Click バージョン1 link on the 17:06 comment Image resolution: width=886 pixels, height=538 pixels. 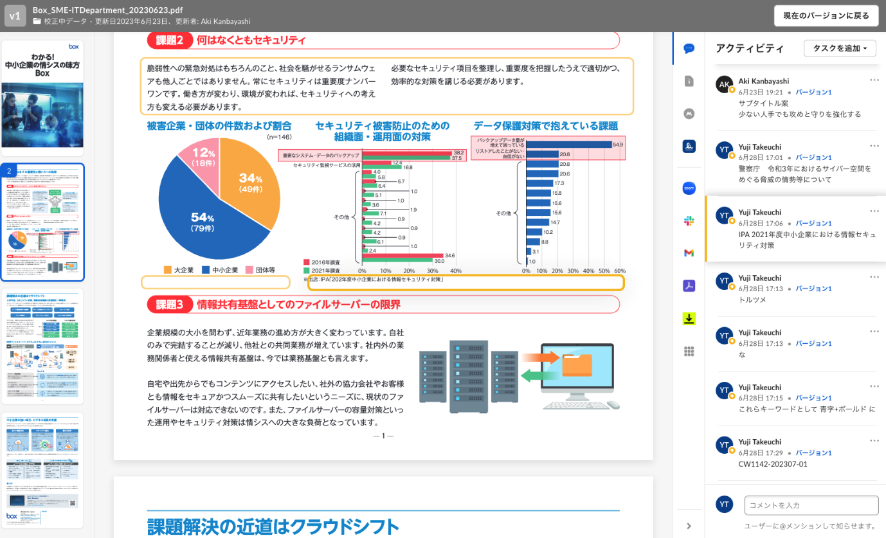pos(813,223)
